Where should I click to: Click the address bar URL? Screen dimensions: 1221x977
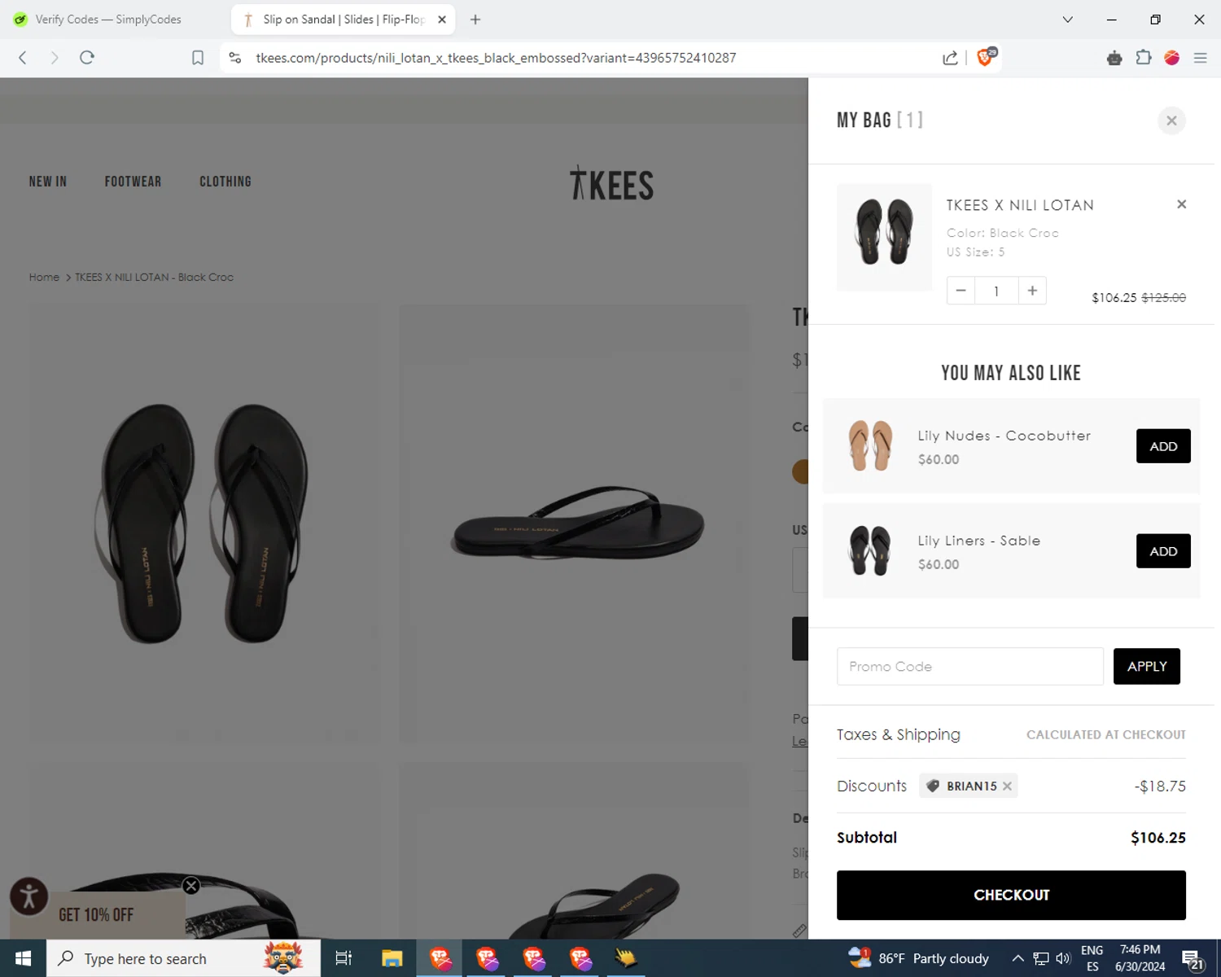click(496, 58)
